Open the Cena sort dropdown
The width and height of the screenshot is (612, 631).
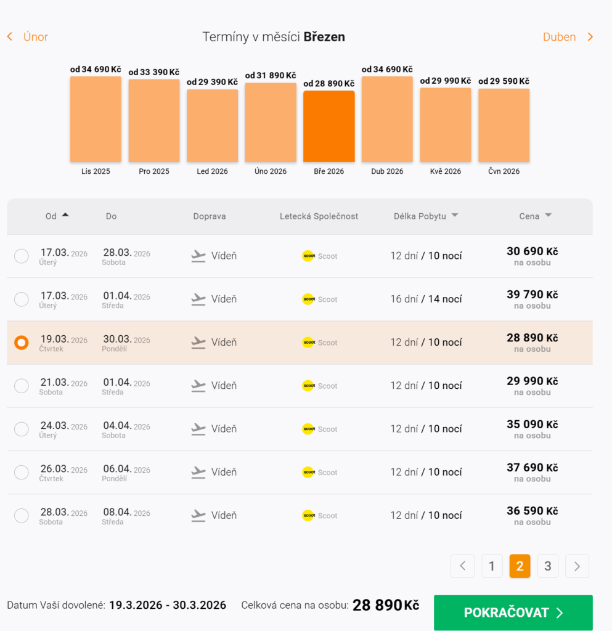point(548,215)
